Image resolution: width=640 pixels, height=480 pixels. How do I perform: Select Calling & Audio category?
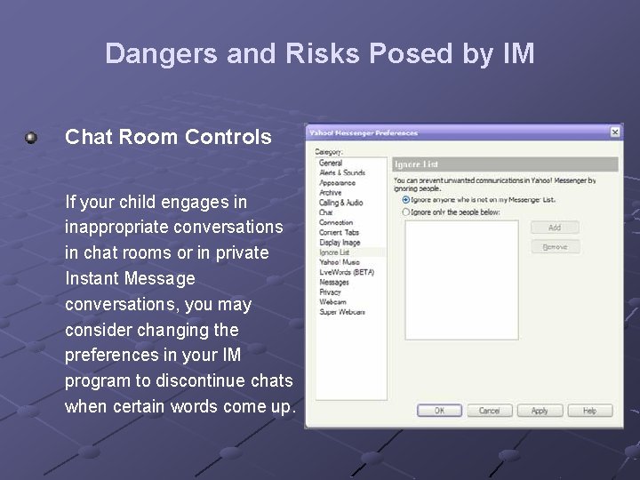coord(340,203)
